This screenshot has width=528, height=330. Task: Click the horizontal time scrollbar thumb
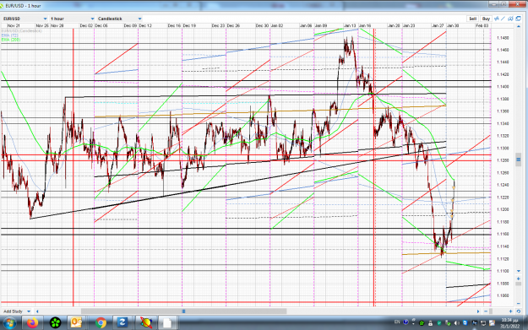pos(183,311)
